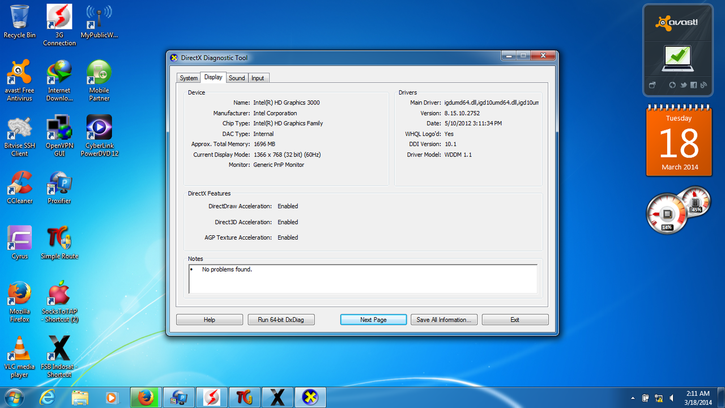Click the '1366 x 768 (32 bit) (60Hz)' value
This screenshot has height=408, width=725.
pyautogui.click(x=287, y=155)
